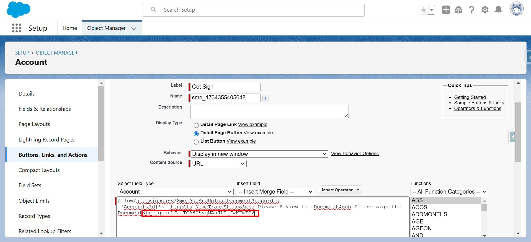Open Fields & Relationships
This screenshot has height=242, width=531.
45,109
